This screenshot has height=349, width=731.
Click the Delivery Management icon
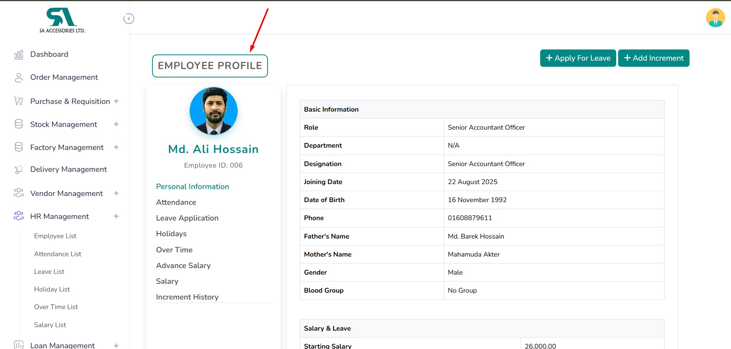pyautogui.click(x=18, y=170)
